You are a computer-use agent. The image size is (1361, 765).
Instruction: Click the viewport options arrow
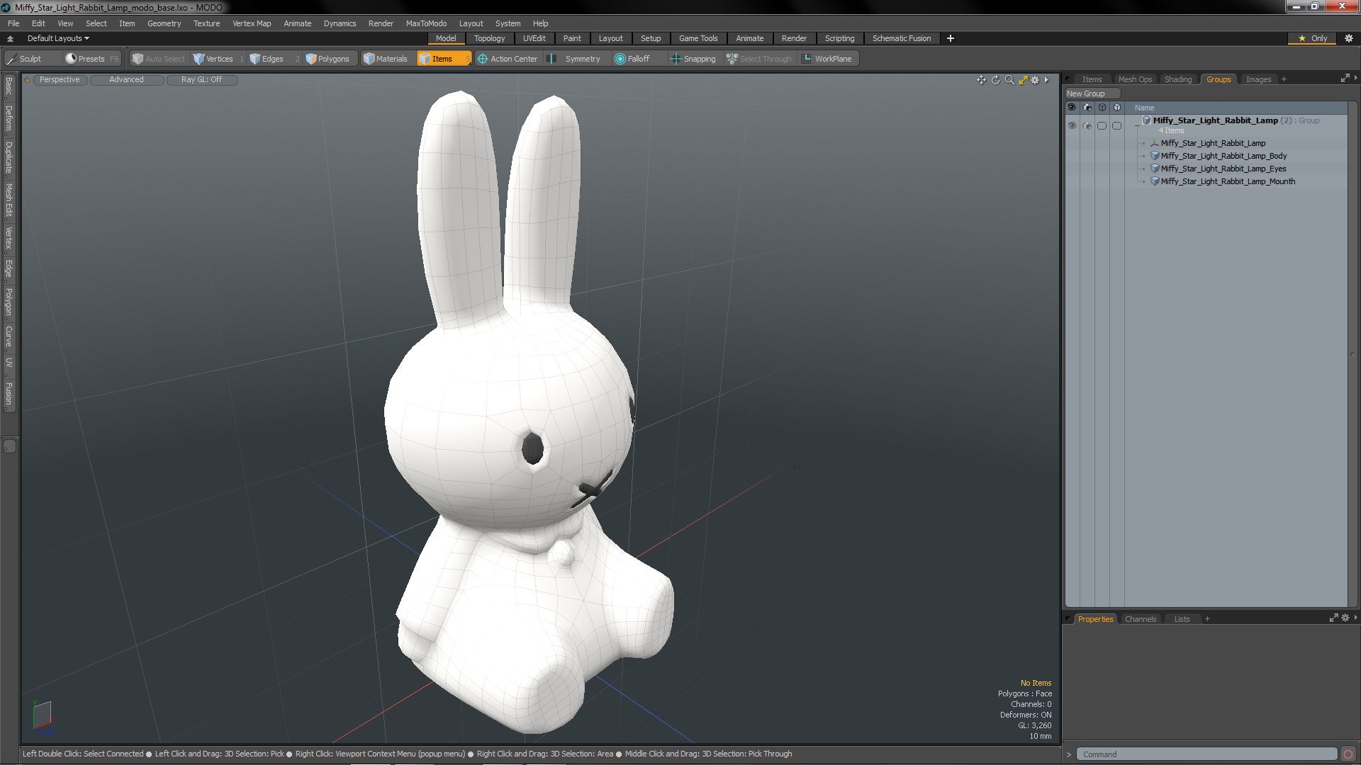point(1046,80)
